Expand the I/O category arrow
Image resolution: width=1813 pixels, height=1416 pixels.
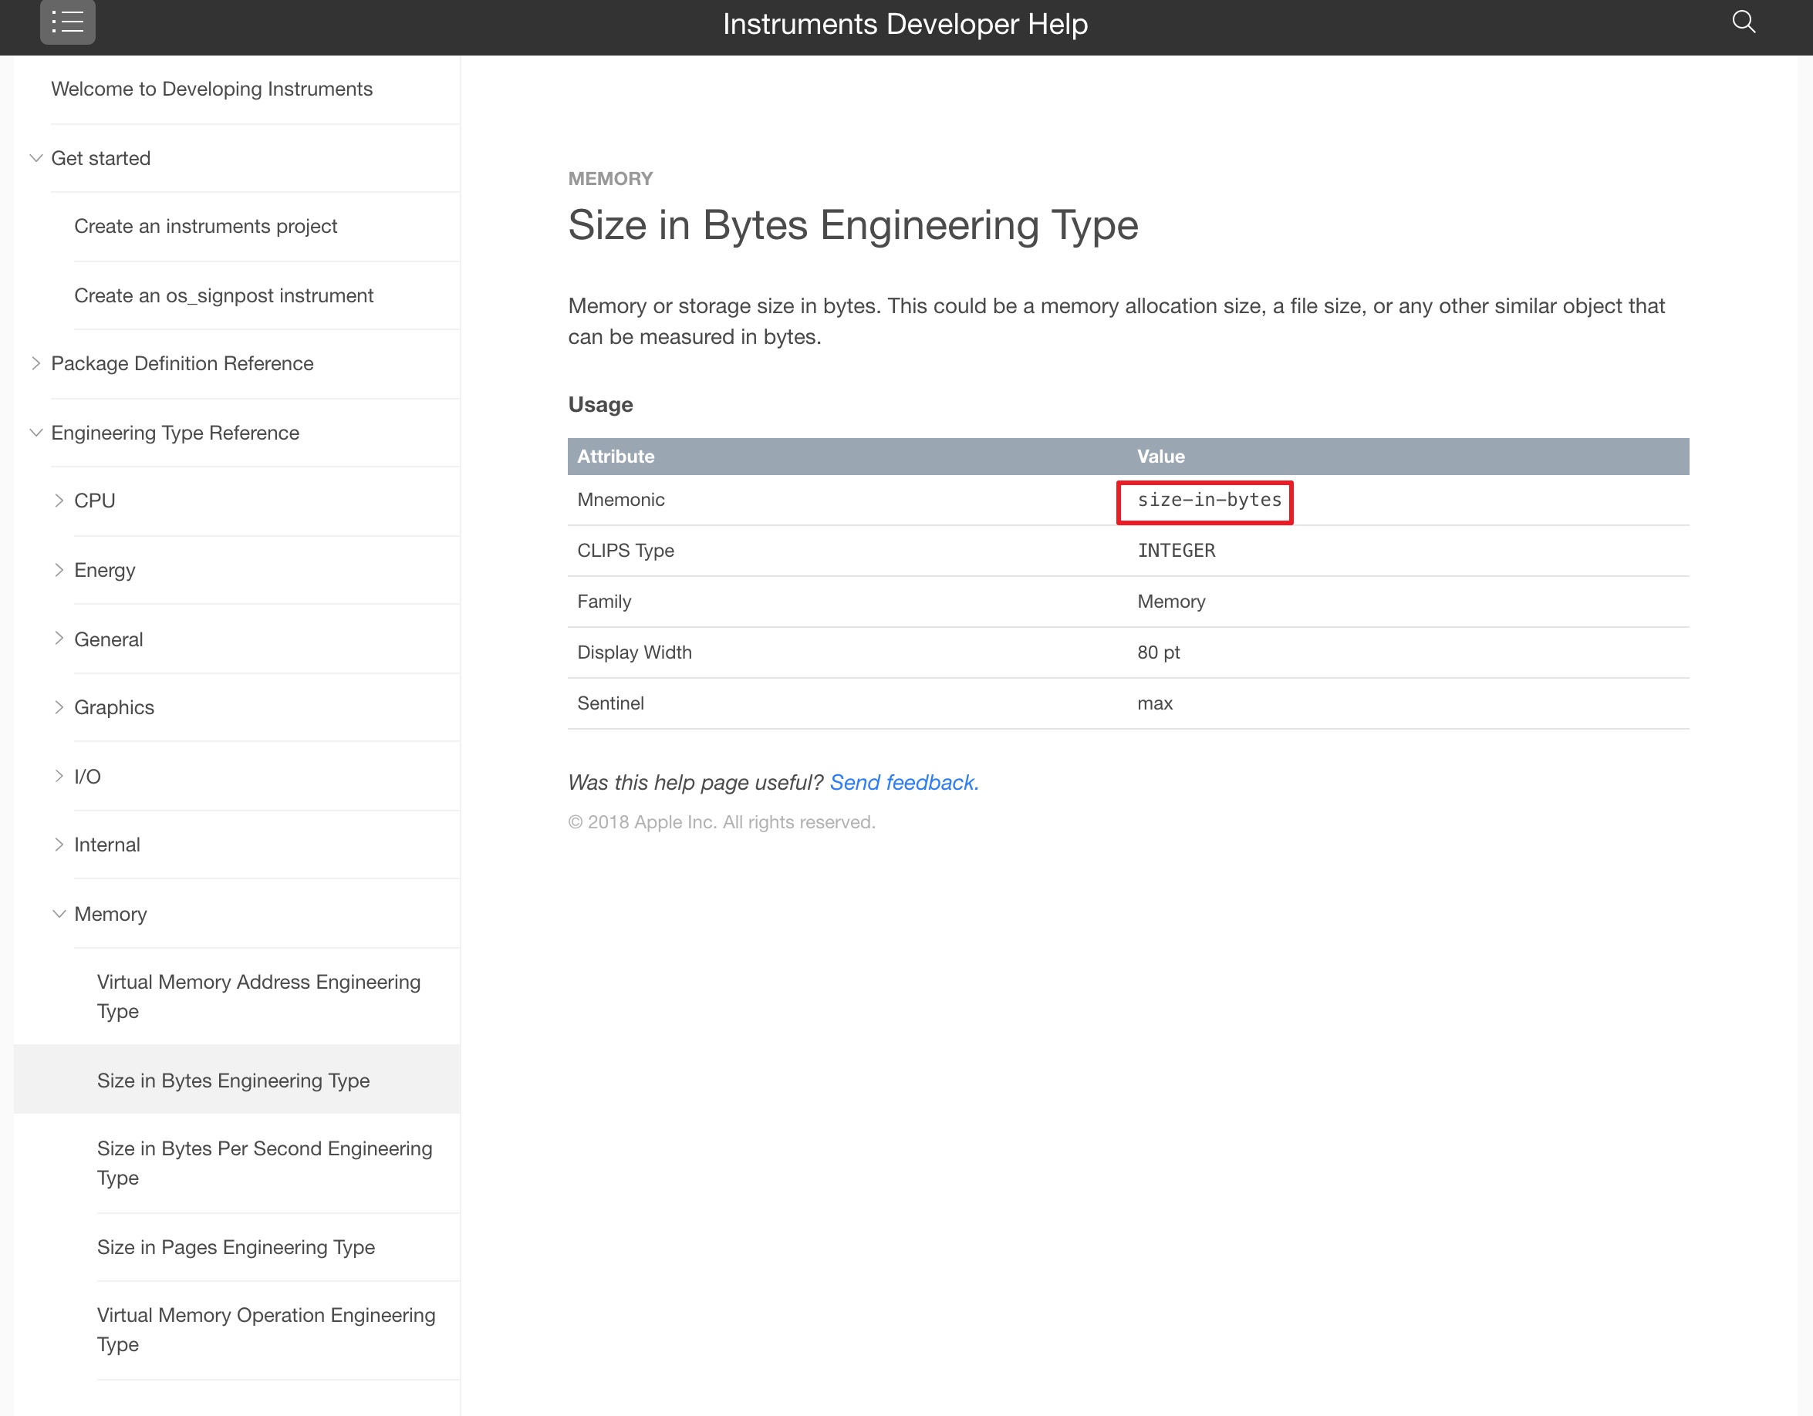(59, 776)
